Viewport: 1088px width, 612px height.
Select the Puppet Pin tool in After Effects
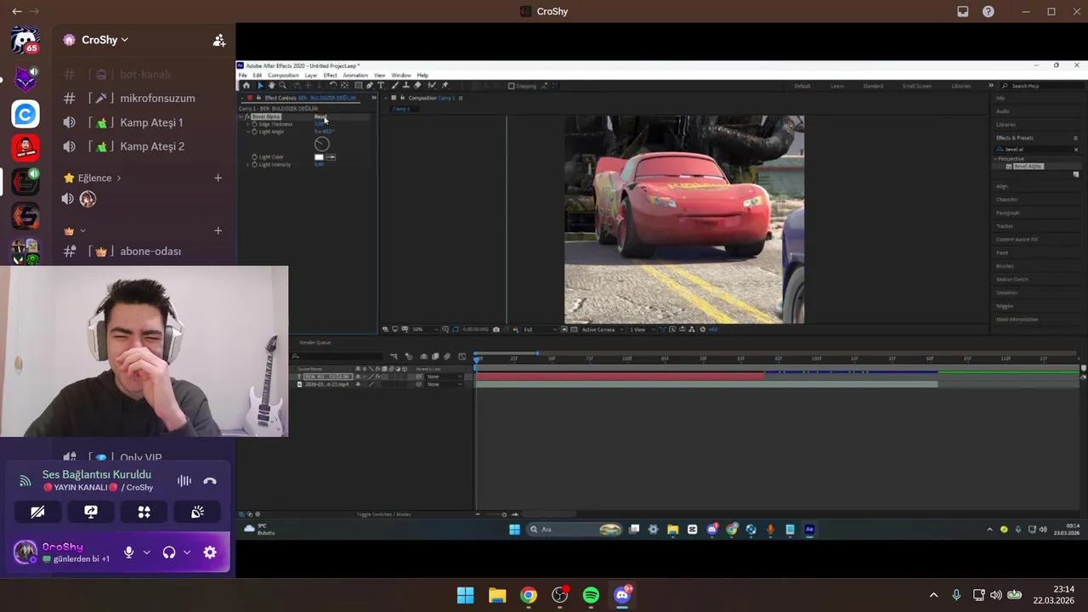click(x=444, y=85)
